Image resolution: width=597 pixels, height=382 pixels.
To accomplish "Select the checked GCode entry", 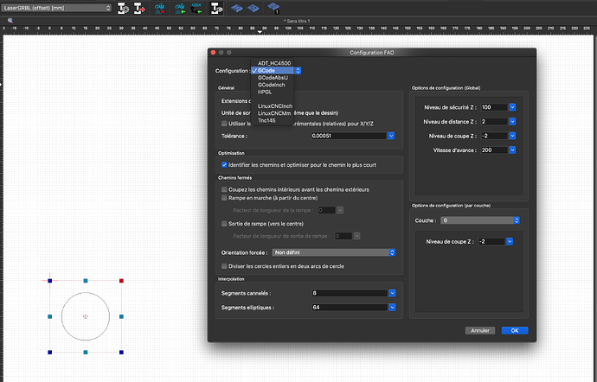I will 273,70.
